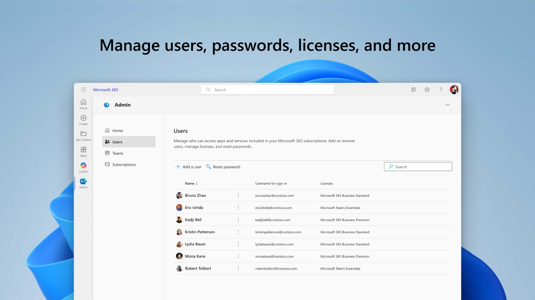The width and height of the screenshot is (535, 300).
Task: Select Home in the Admin navigation
Action: [129, 130]
